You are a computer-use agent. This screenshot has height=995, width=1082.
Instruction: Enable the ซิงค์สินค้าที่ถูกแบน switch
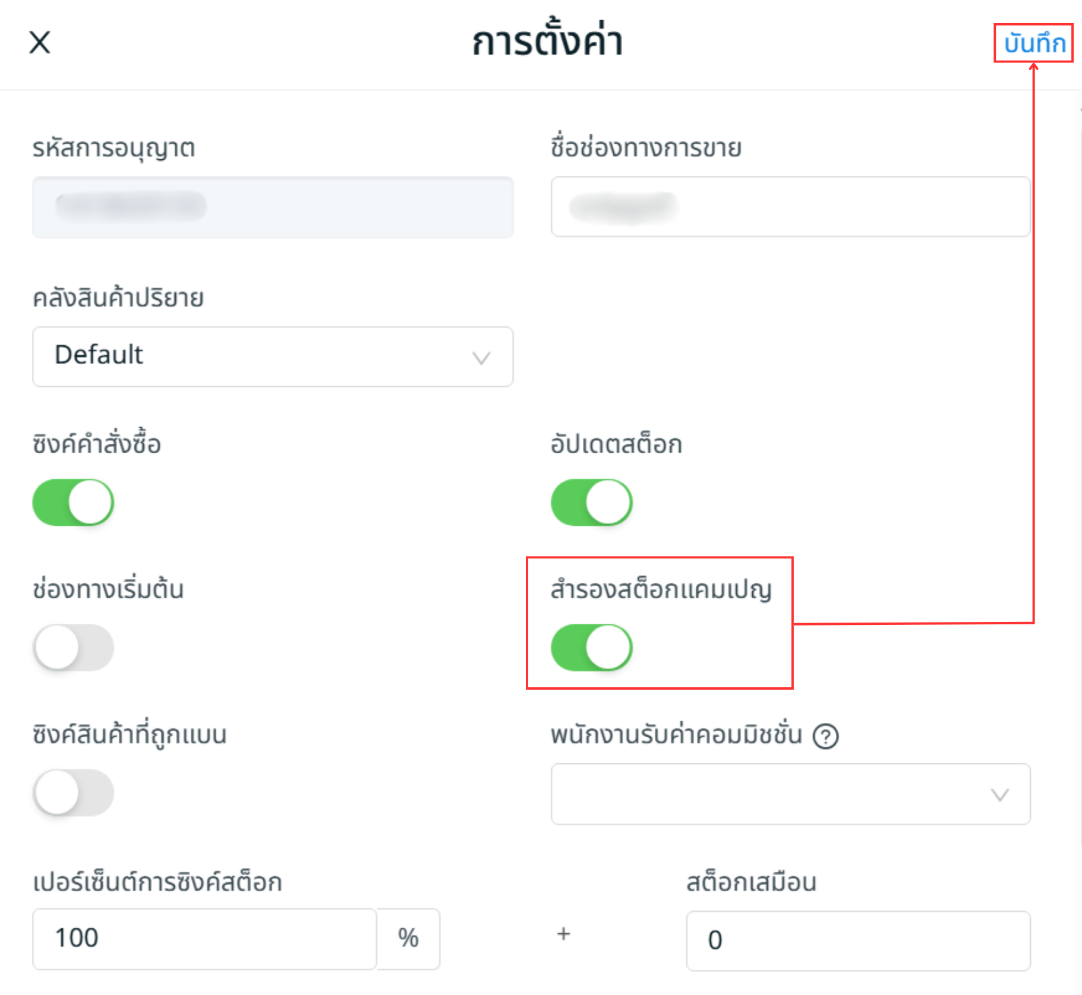point(73,792)
